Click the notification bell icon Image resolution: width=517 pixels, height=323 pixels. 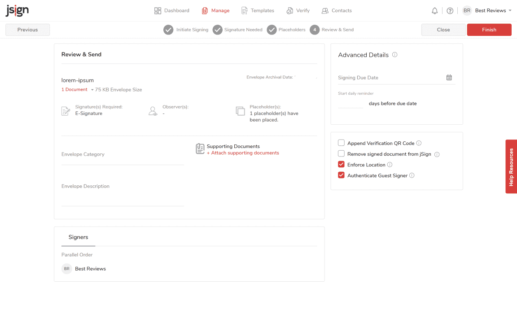434,11
